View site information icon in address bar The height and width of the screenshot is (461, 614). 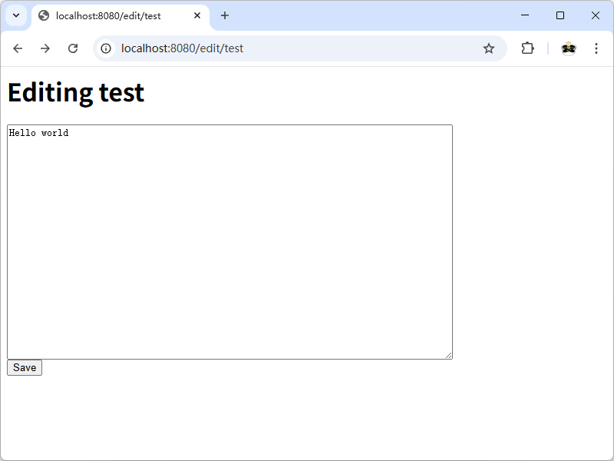(107, 48)
